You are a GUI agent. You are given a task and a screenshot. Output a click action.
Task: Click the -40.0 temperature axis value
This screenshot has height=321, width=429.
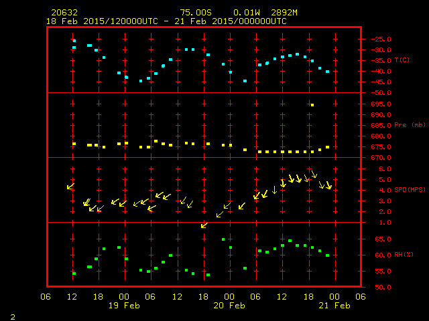pos(381,72)
